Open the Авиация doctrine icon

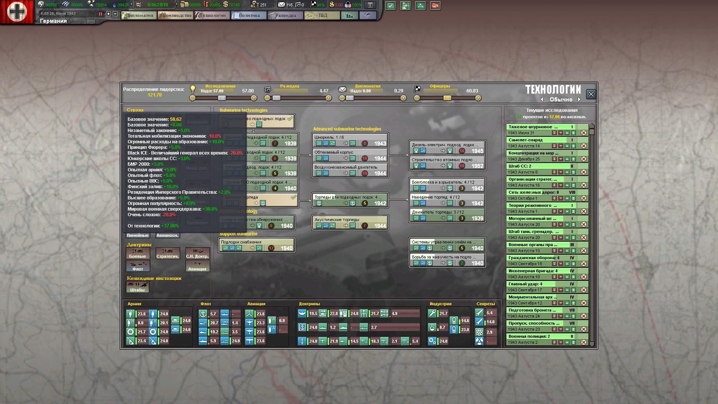click(x=197, y=266)
